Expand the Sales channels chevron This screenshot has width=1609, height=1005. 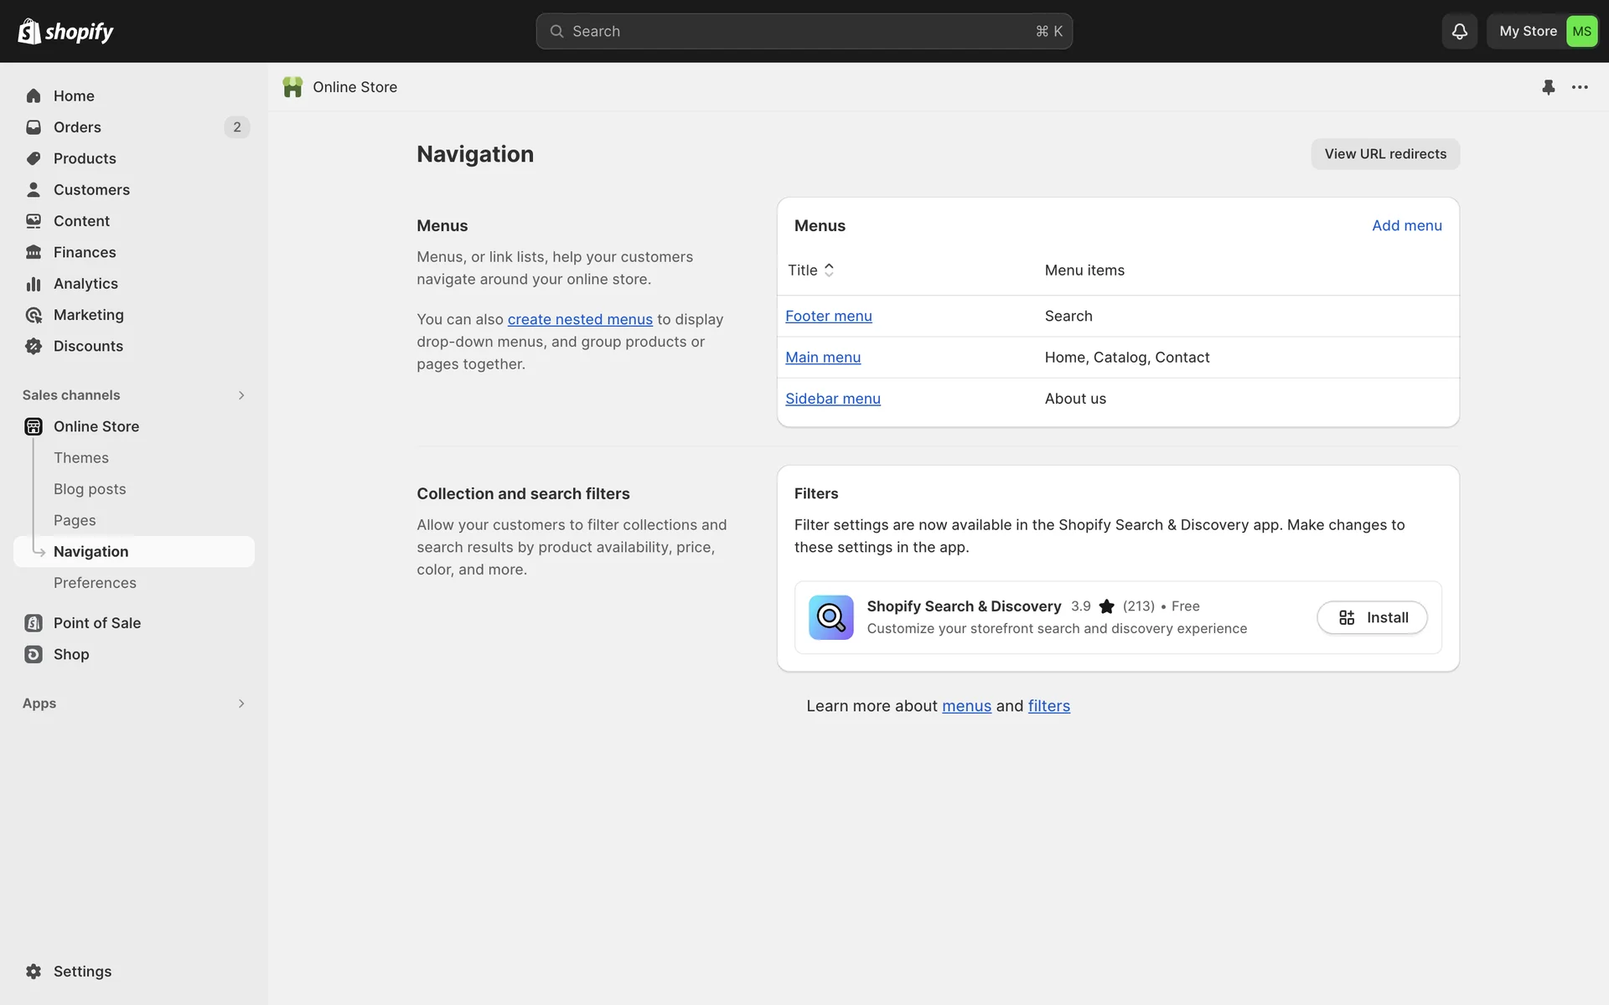coord(241,395)
